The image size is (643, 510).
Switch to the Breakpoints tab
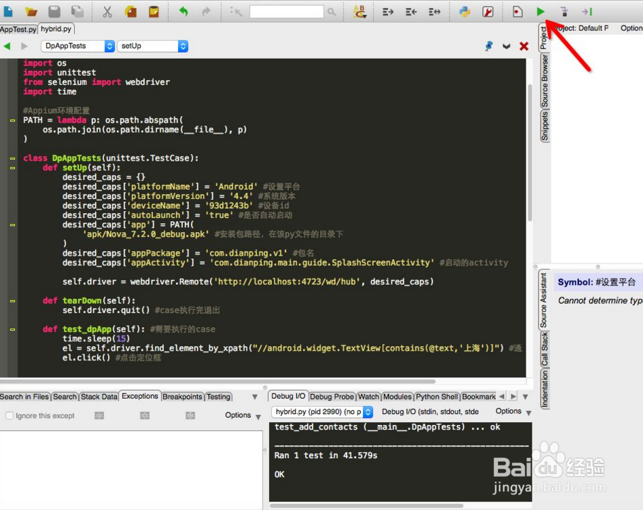(182, 397)
